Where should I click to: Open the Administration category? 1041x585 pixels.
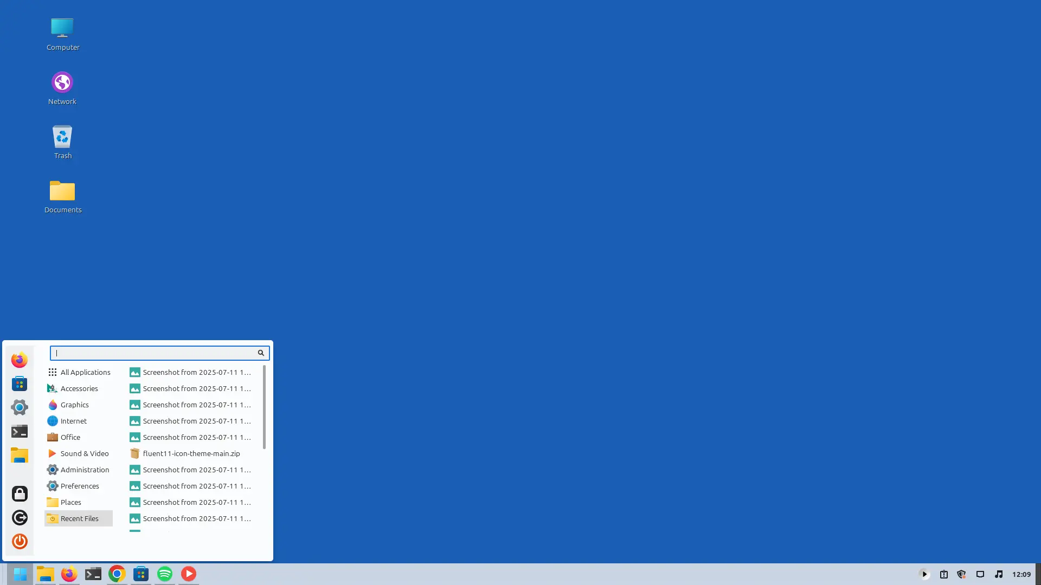(x=79, y=470)
